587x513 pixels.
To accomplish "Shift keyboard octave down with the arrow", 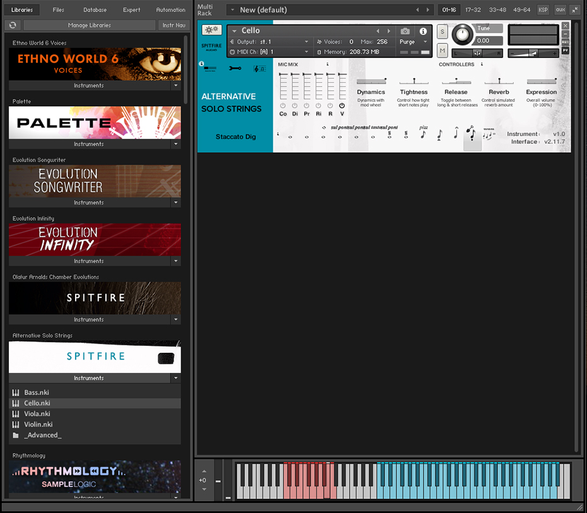I will tap(204, 489).
